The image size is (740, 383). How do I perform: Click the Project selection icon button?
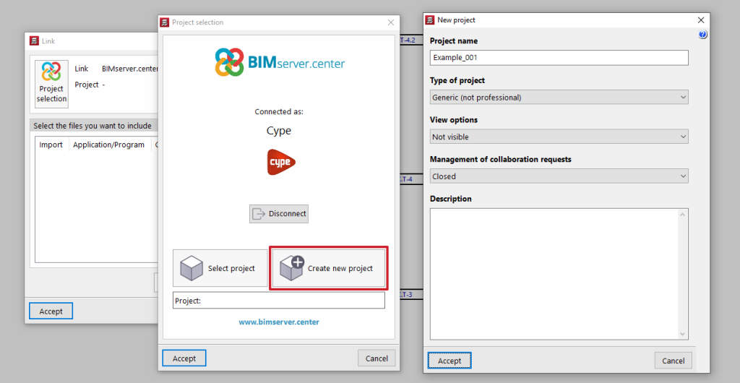pyautogui.click(x=51, y=84)
